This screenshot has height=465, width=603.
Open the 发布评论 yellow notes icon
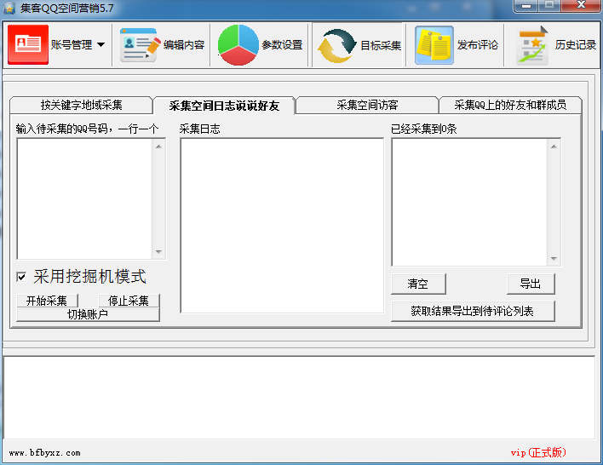pos(434,45)
